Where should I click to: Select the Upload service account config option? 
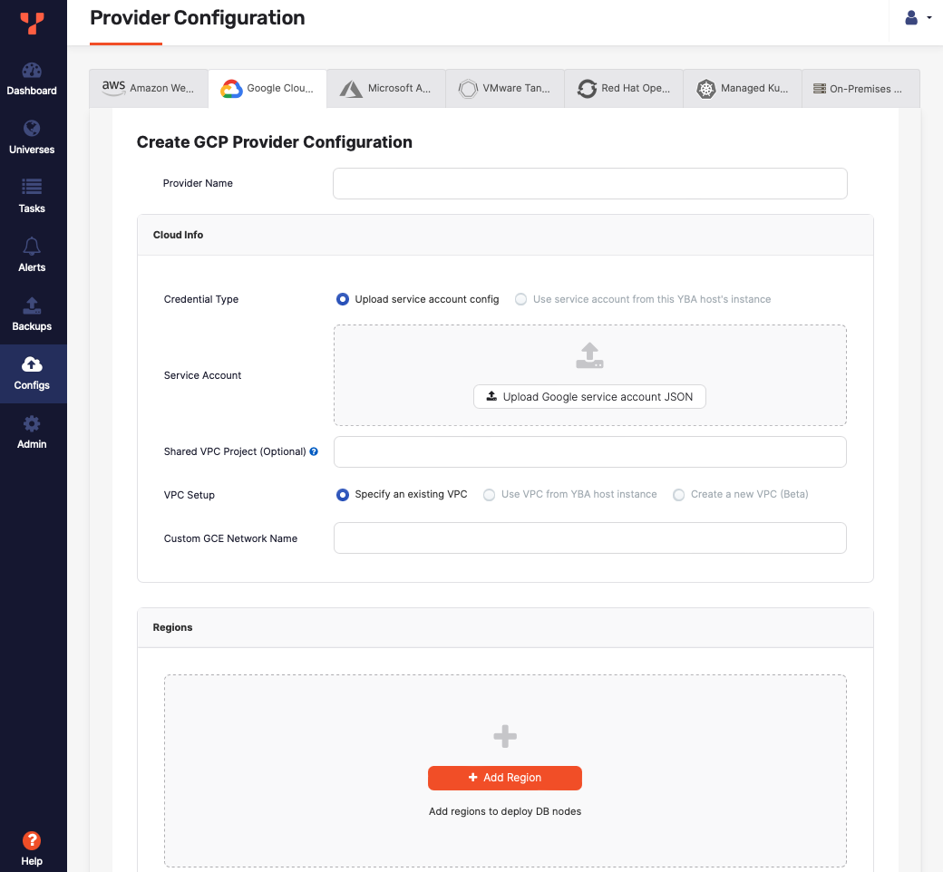click(x=343, y=299)
